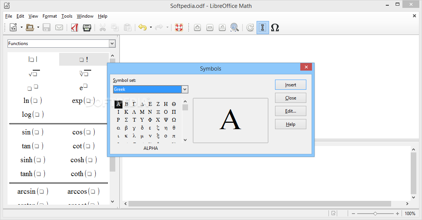422x220 pixels.
Task: Click the Zoom 100% icon
Action: 222,27
